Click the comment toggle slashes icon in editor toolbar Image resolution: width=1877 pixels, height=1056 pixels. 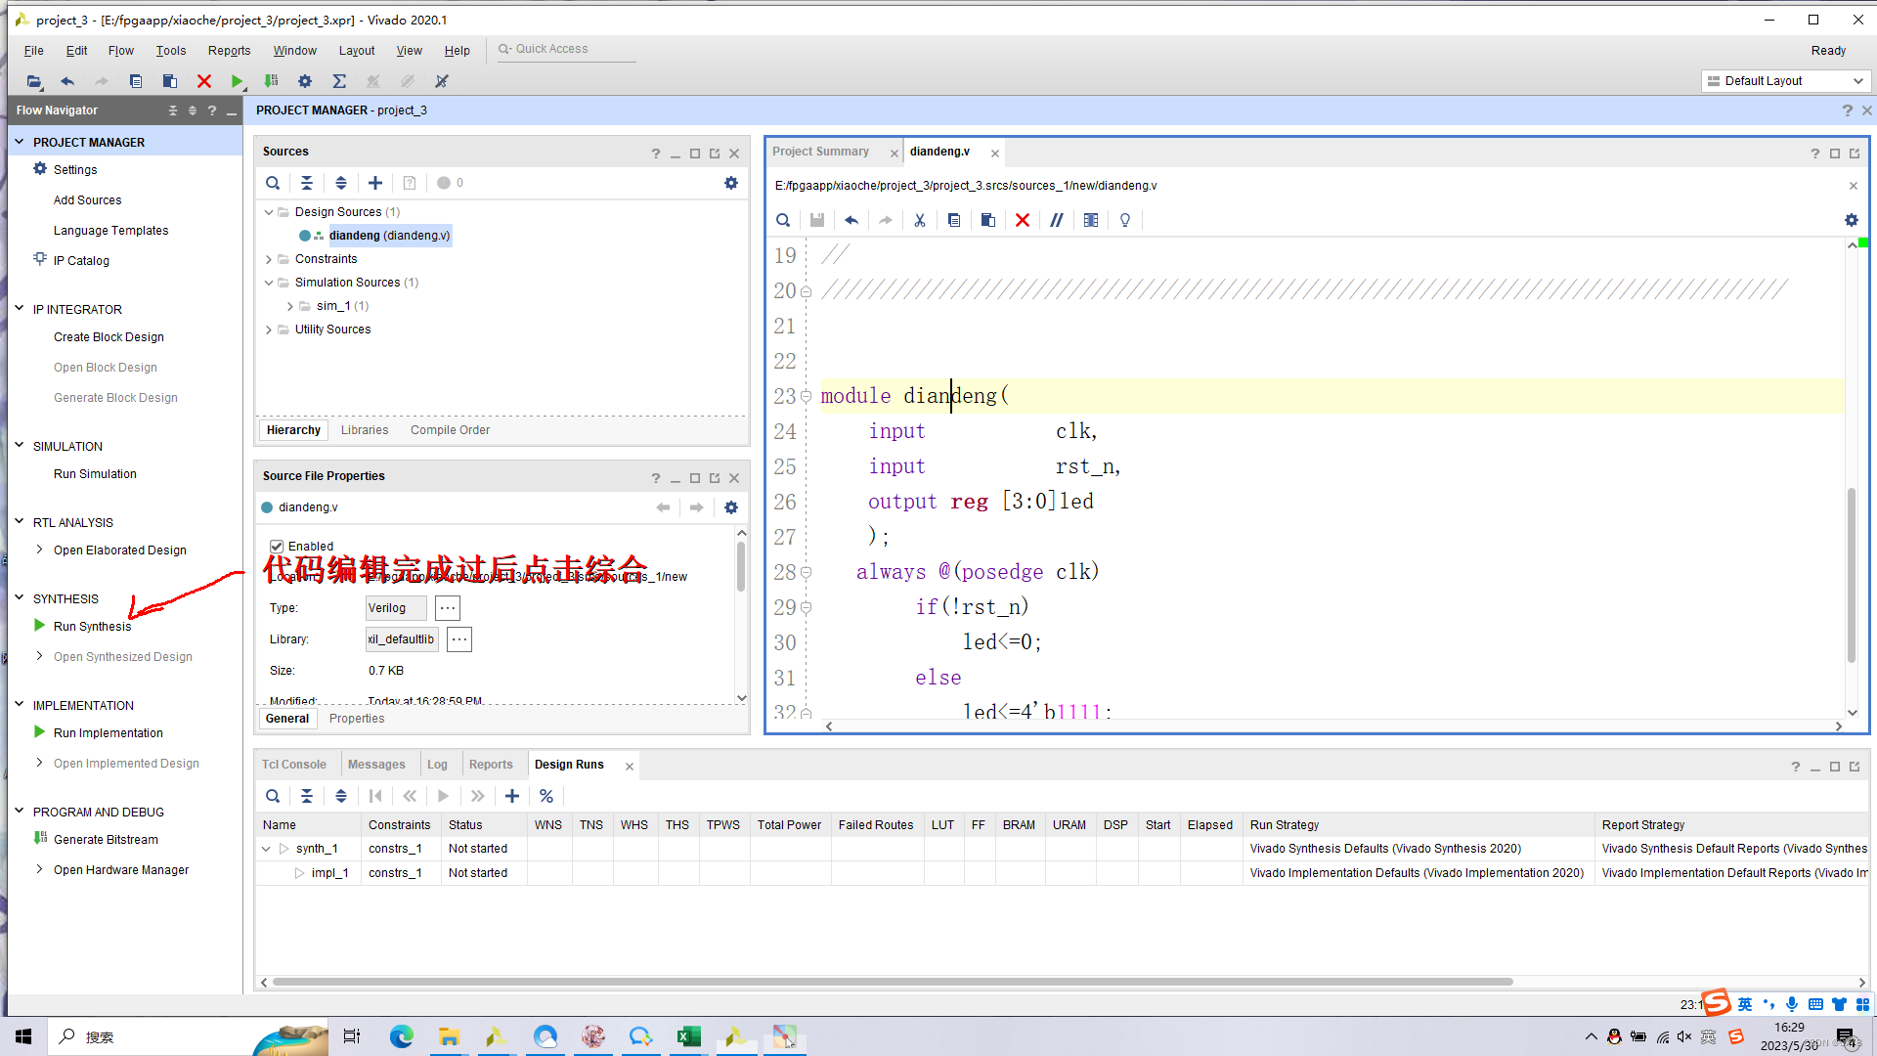pos(1057,220)
